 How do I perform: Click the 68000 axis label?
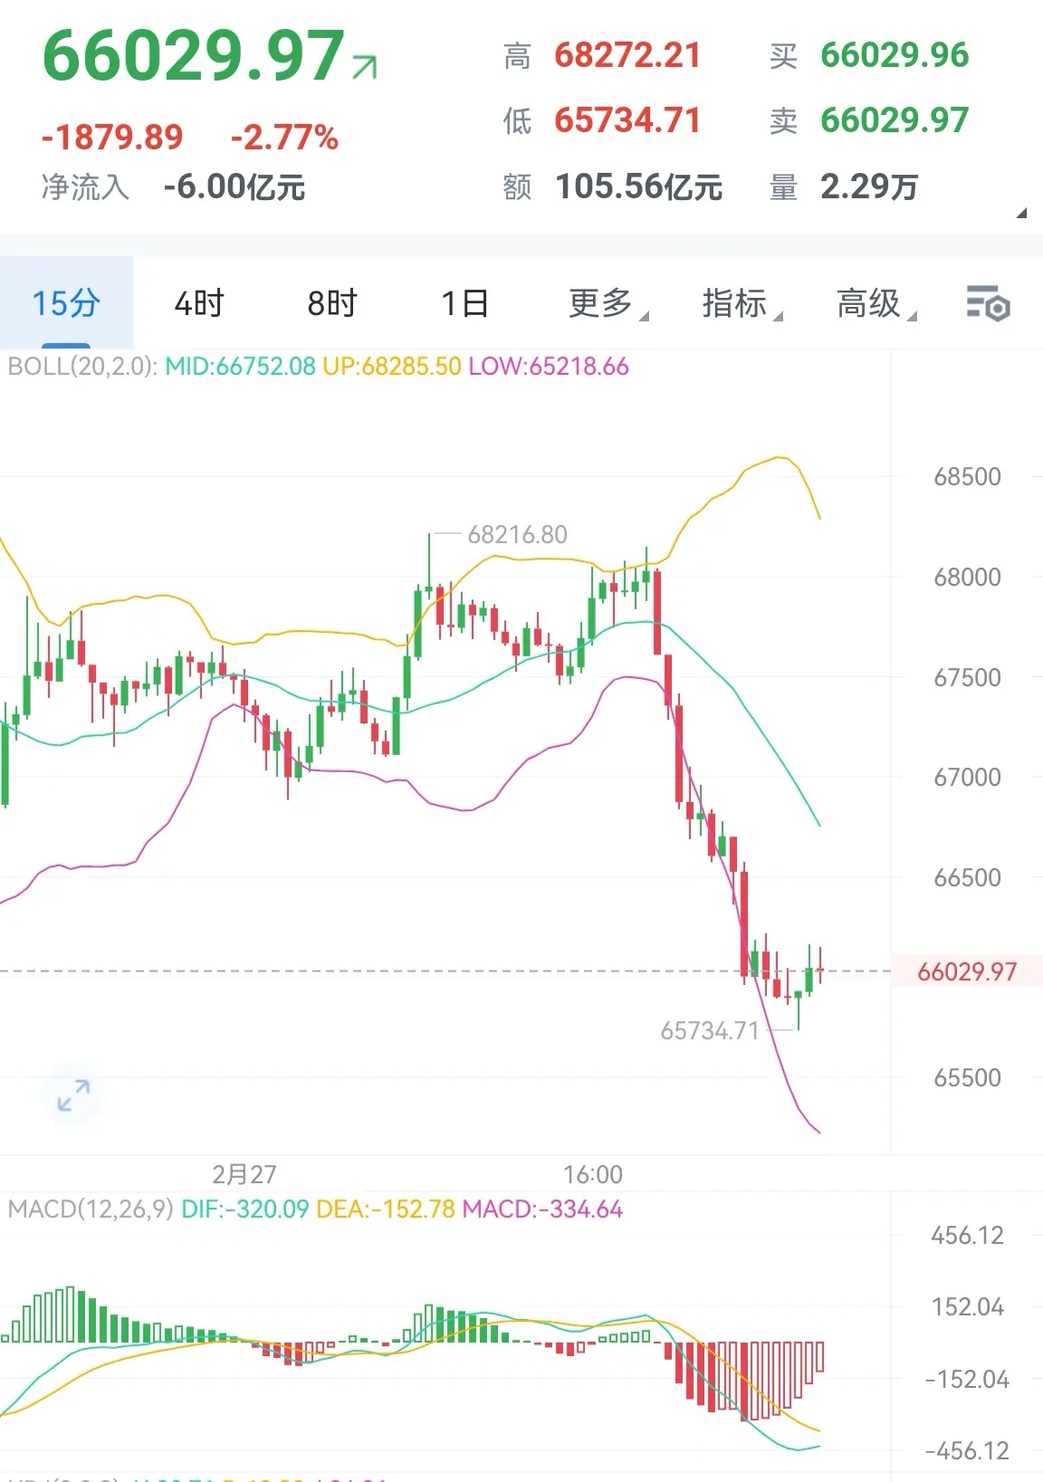click(x=967, y=578)
